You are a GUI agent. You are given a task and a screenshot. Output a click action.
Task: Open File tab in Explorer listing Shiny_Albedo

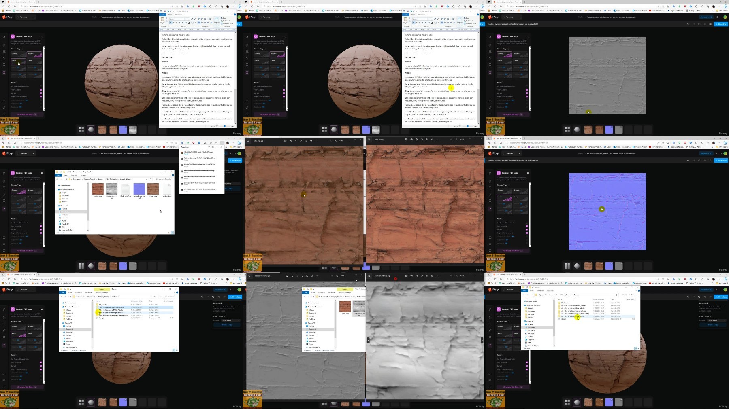coord(524,290)
